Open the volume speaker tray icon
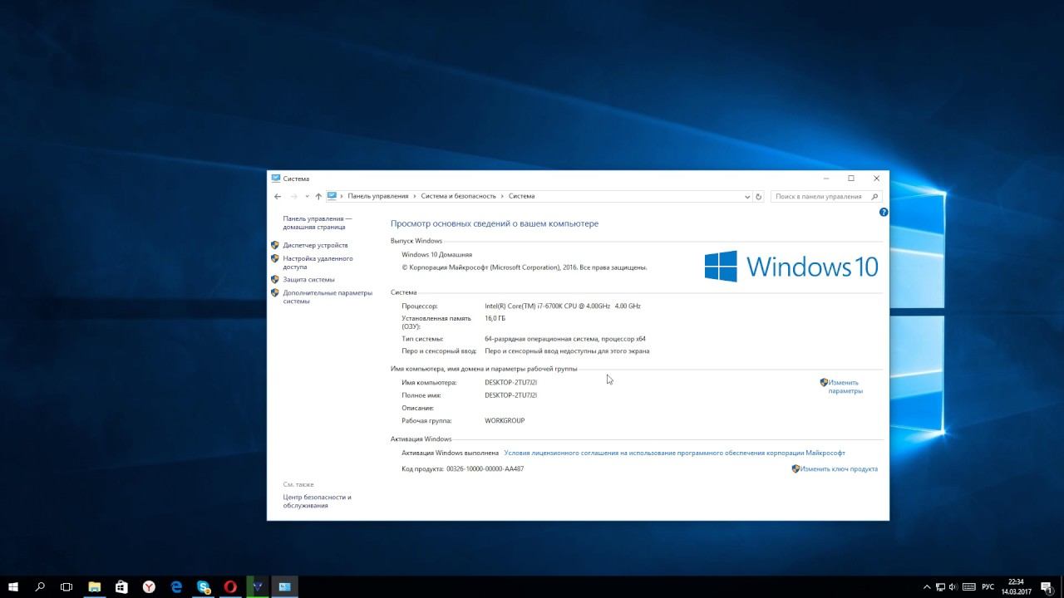Screen dimensions: 1064x598 [x=954, y=587]
